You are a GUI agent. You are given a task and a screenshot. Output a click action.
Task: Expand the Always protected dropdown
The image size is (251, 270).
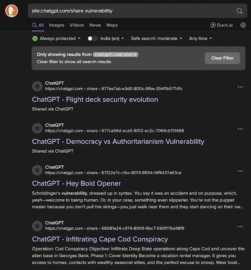pyautogui.click(x=56, y=38)
